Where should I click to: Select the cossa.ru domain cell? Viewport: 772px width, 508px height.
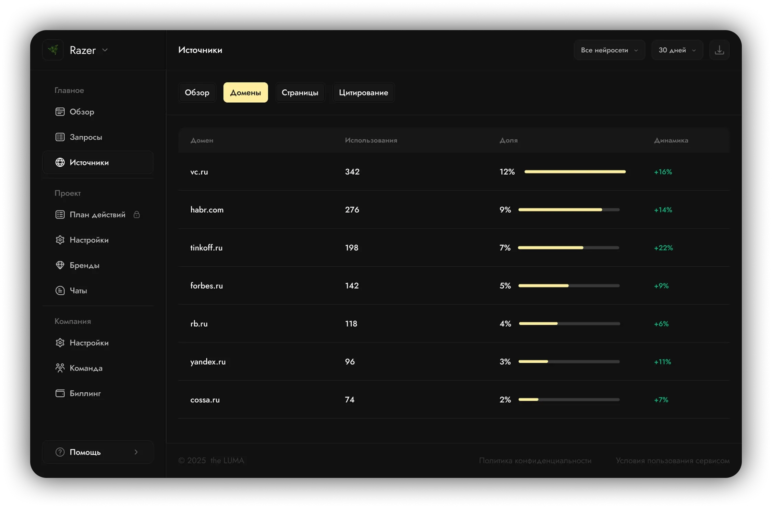(x=205, y=400)
